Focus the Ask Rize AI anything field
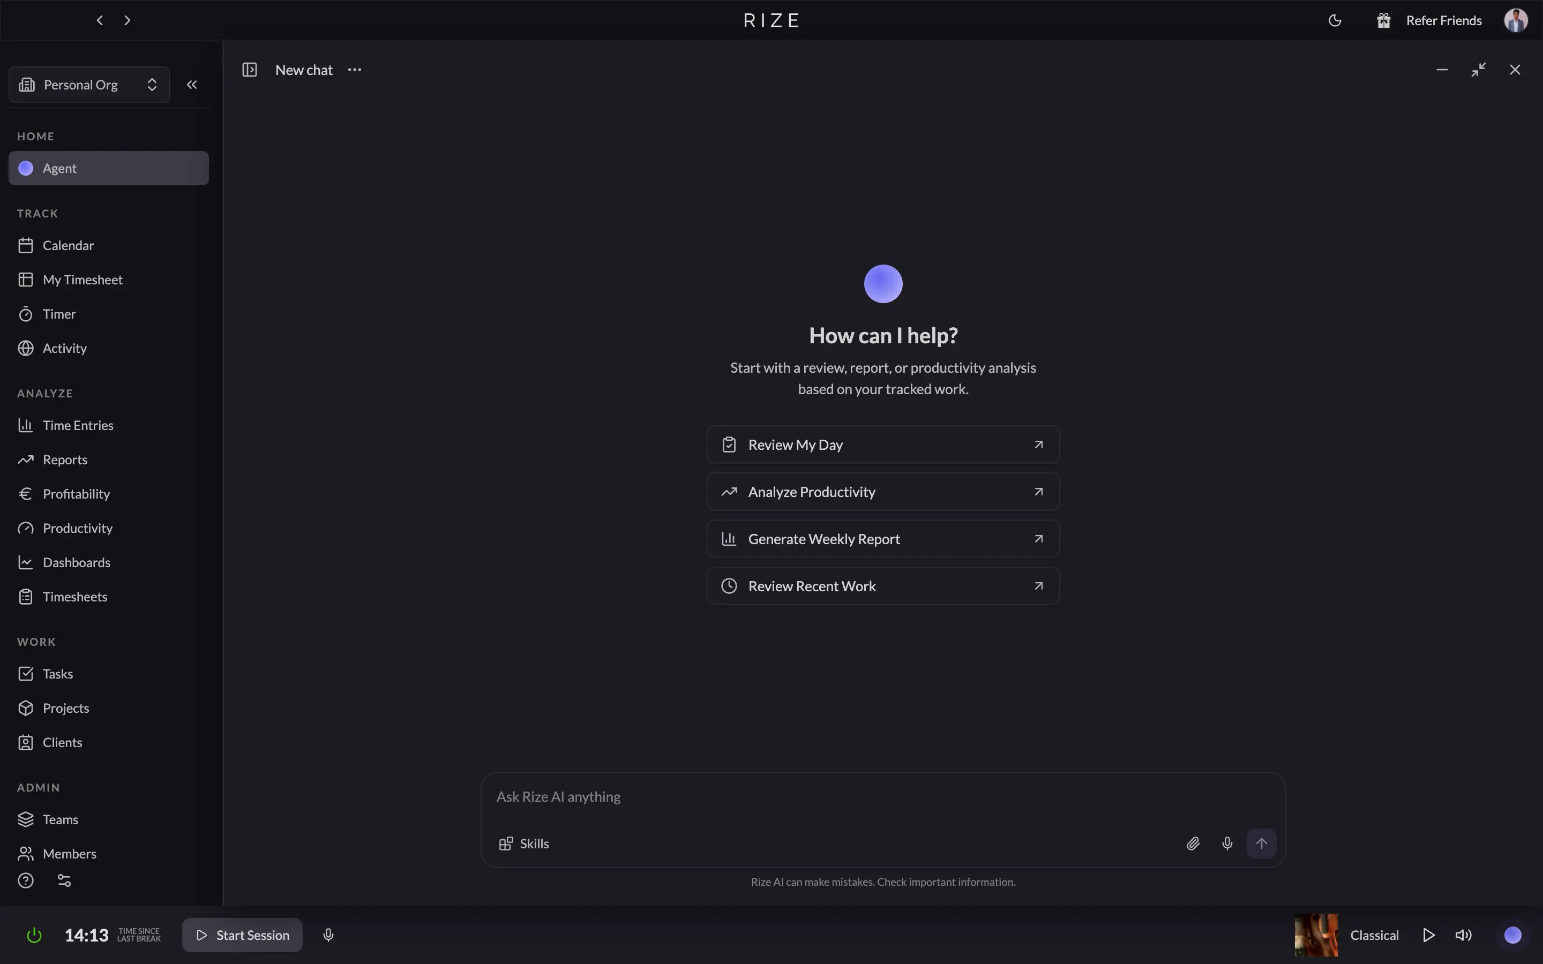Viewport: 1543px width, 964px height. [883, 797]
